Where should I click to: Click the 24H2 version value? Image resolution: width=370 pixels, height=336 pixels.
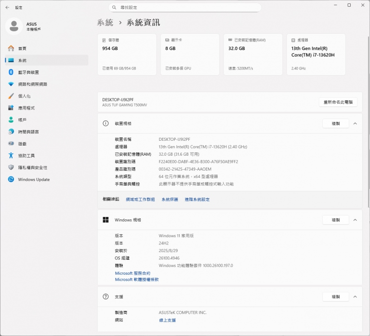163,243
